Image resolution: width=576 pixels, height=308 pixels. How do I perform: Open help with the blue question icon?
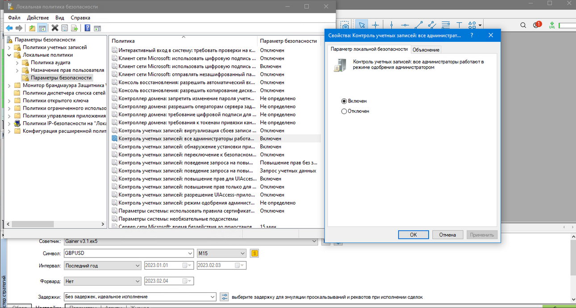point(88,28)
